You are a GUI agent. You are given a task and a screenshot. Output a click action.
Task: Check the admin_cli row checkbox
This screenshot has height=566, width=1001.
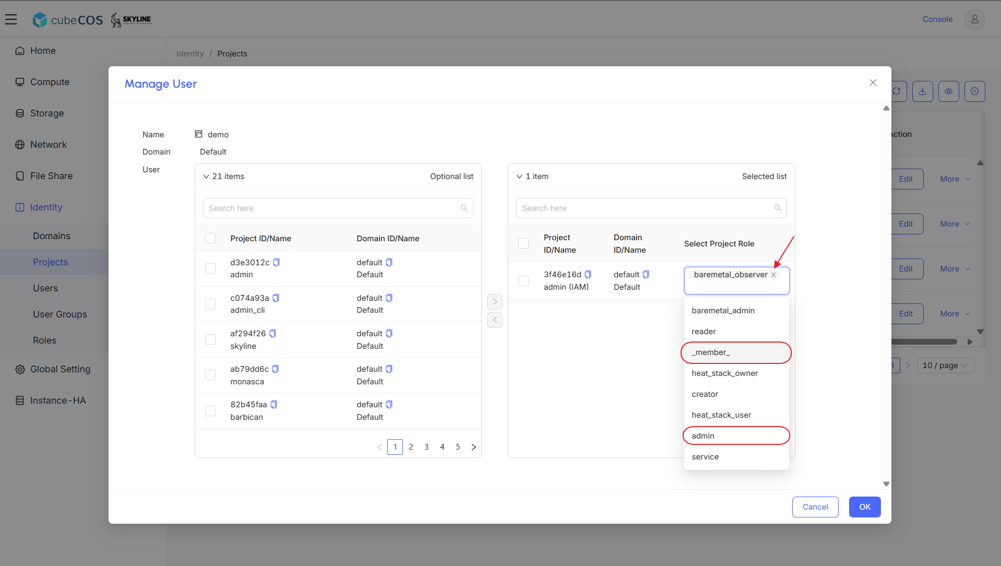click(x=210, y=304)
